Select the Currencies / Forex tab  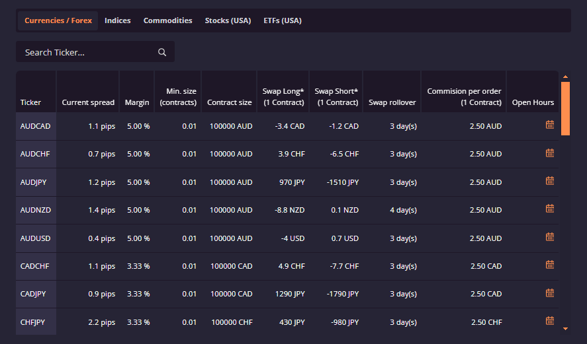[58, 20]
